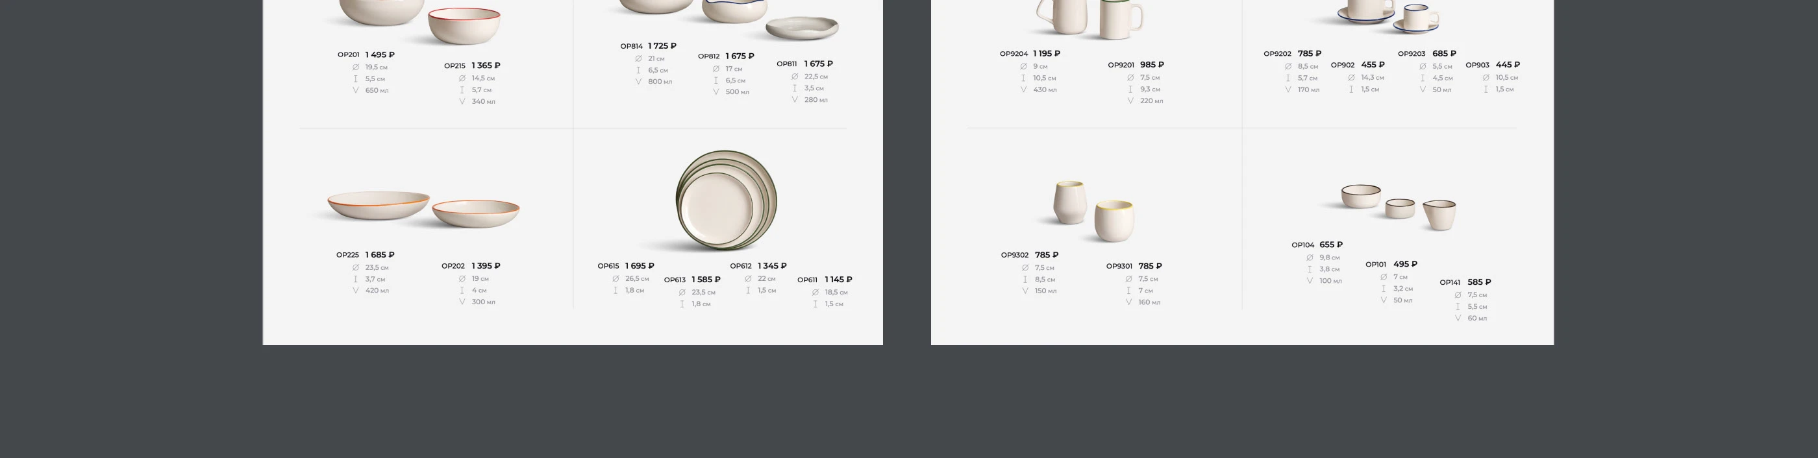The width and height of the screenshot is (1818, 458).
Task: Click the 1 725 ₽ price of OP814
Action: coord(662,46)
